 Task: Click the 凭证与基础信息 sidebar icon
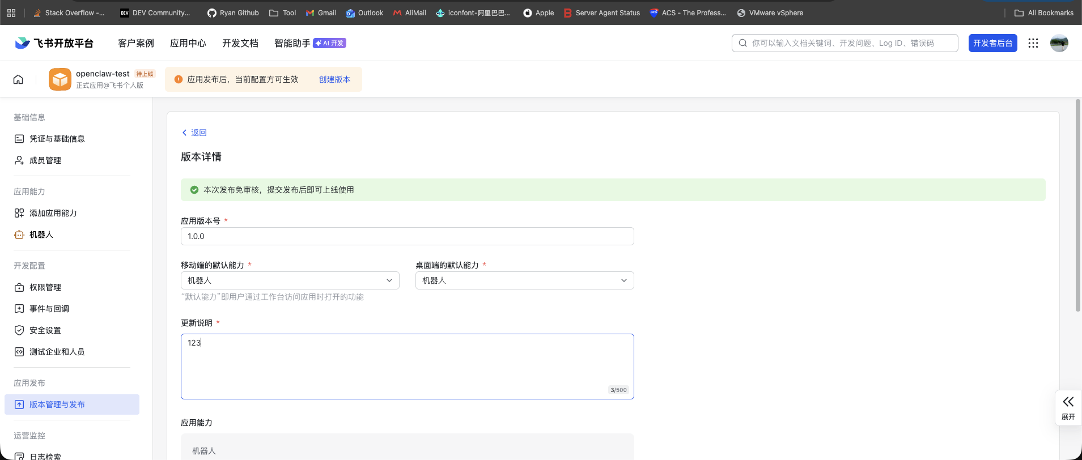(x=19, y=139)
